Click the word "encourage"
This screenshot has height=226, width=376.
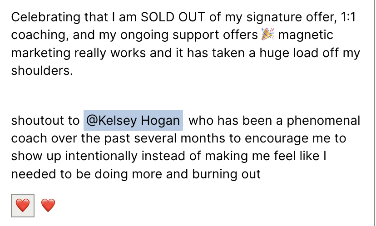coord(277,139)
